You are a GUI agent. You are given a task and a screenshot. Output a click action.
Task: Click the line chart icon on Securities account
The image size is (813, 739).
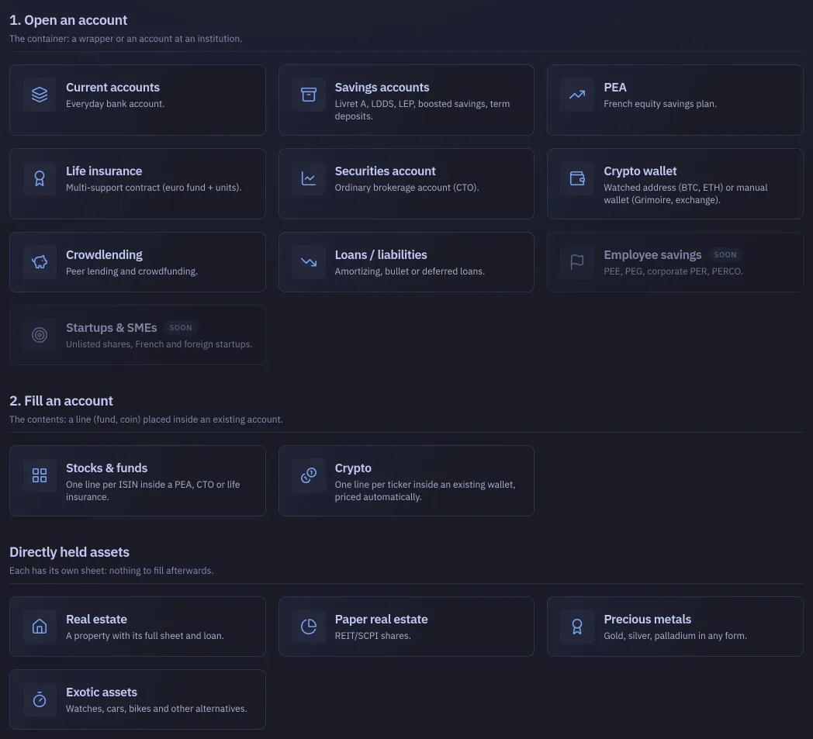click(x=309, y=178)
